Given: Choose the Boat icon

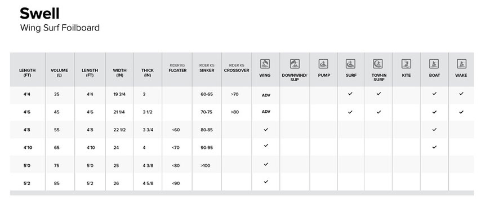Looking at the screenshot, I should 434,64.
